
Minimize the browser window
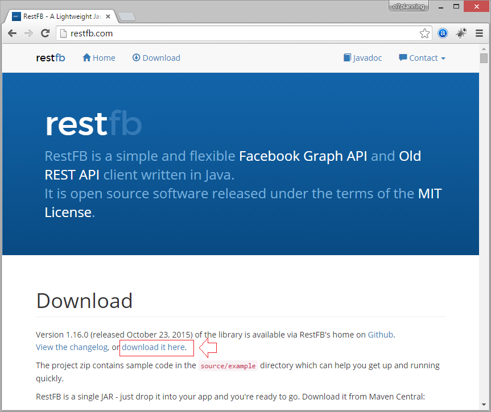pyautogui.click(x=441, y=7)
